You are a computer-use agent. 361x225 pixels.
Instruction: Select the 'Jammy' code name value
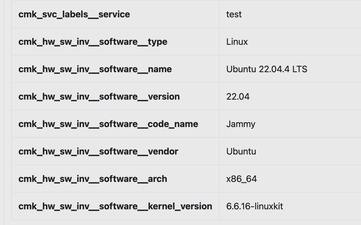coord(241,124)
